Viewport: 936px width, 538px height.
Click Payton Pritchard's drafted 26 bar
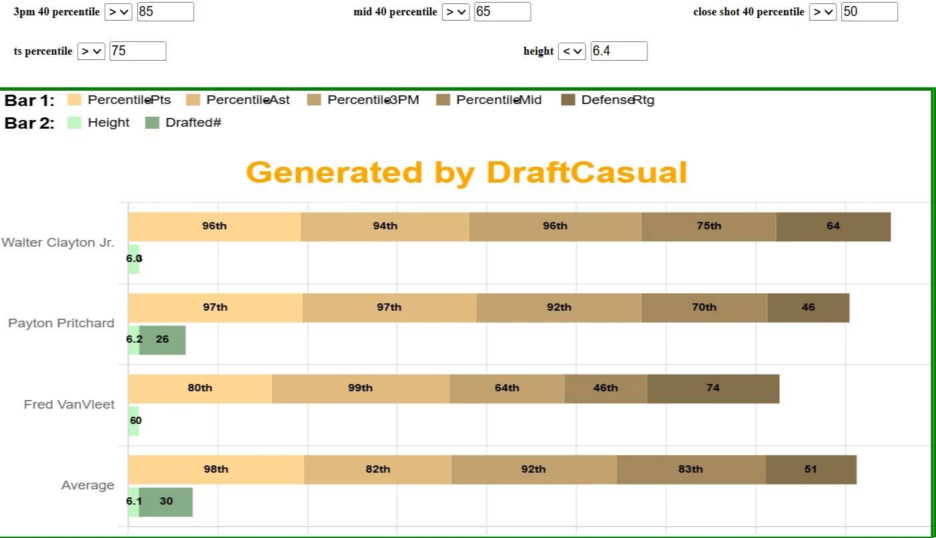[x=162, y=340]
